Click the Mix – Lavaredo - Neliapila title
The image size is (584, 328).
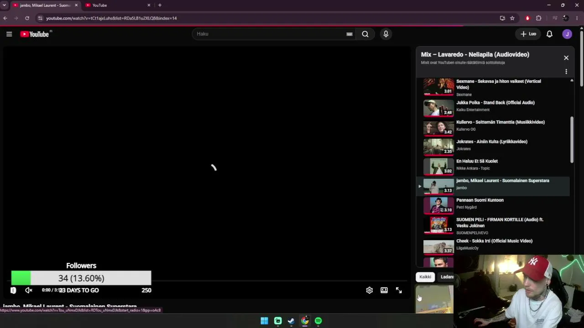coord(475,54)
